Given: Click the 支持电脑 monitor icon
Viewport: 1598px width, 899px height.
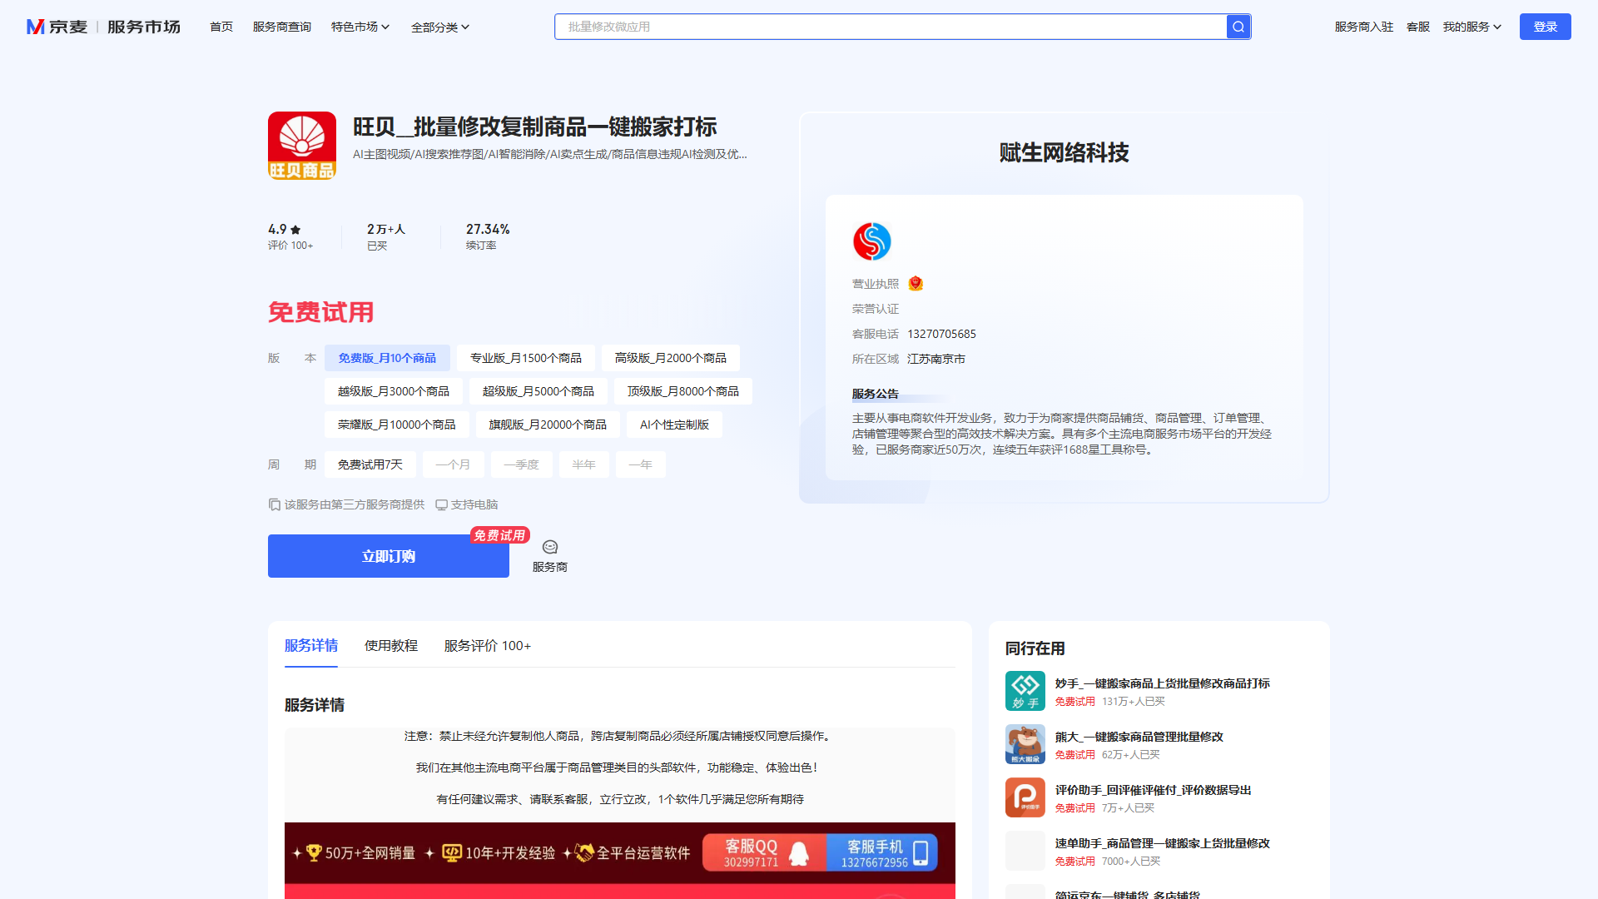Looking at the screenshot, I should 441,504.
